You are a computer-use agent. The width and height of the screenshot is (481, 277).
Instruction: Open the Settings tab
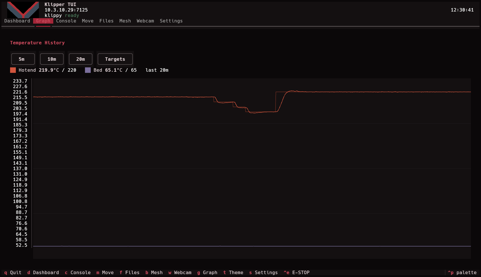pos(171,21)
